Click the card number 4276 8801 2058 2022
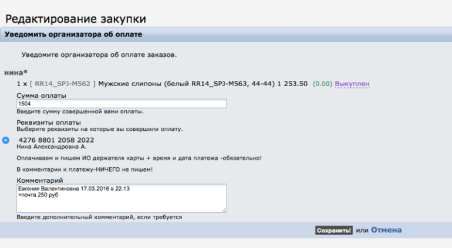Image resolution: width=452 pixels, height=248 pixels. pyautogui.click(x=56, y=140)
